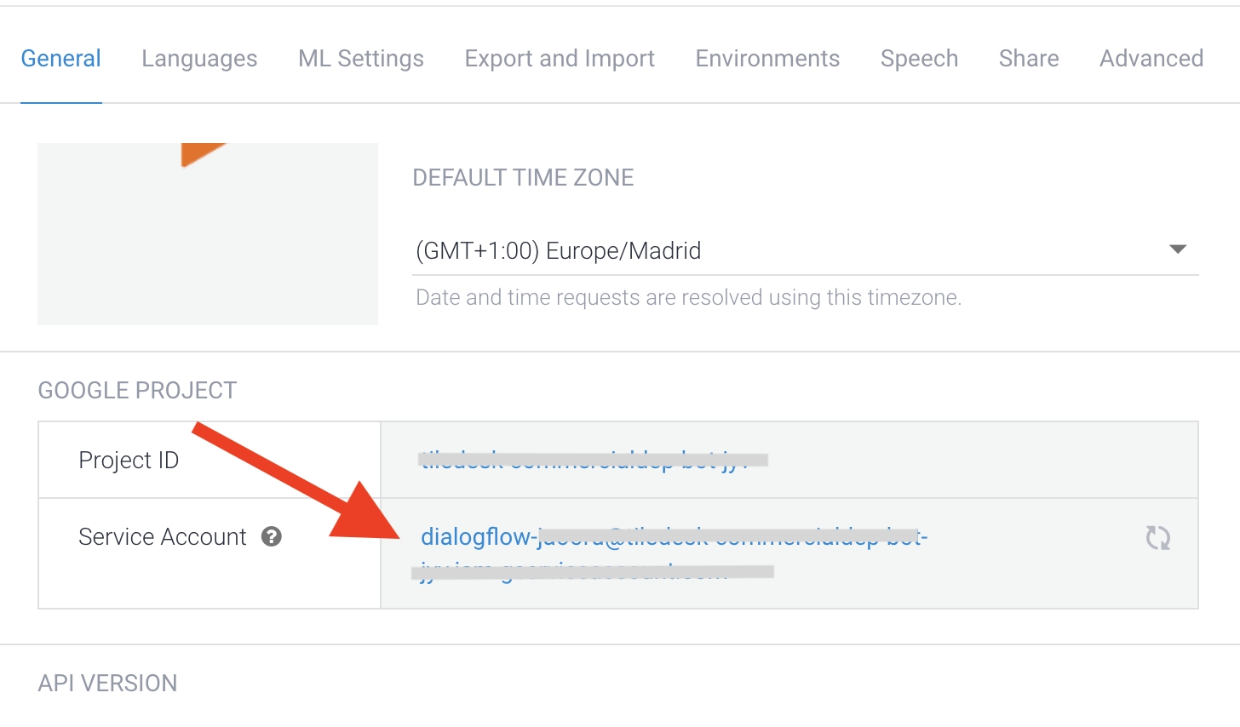Open the default time zone dropdown arrow
Viewport: 1240px width, 727px height.
1178,249
